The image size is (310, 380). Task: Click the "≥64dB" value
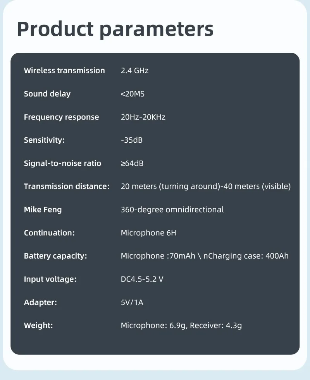[x=132, y=163]
